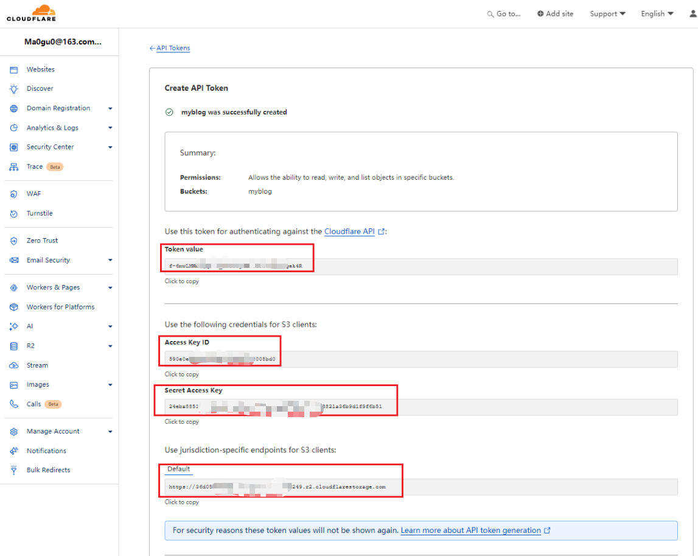Open the user profile icon
This screenshot has width=698, height=556.
[693, 14]
